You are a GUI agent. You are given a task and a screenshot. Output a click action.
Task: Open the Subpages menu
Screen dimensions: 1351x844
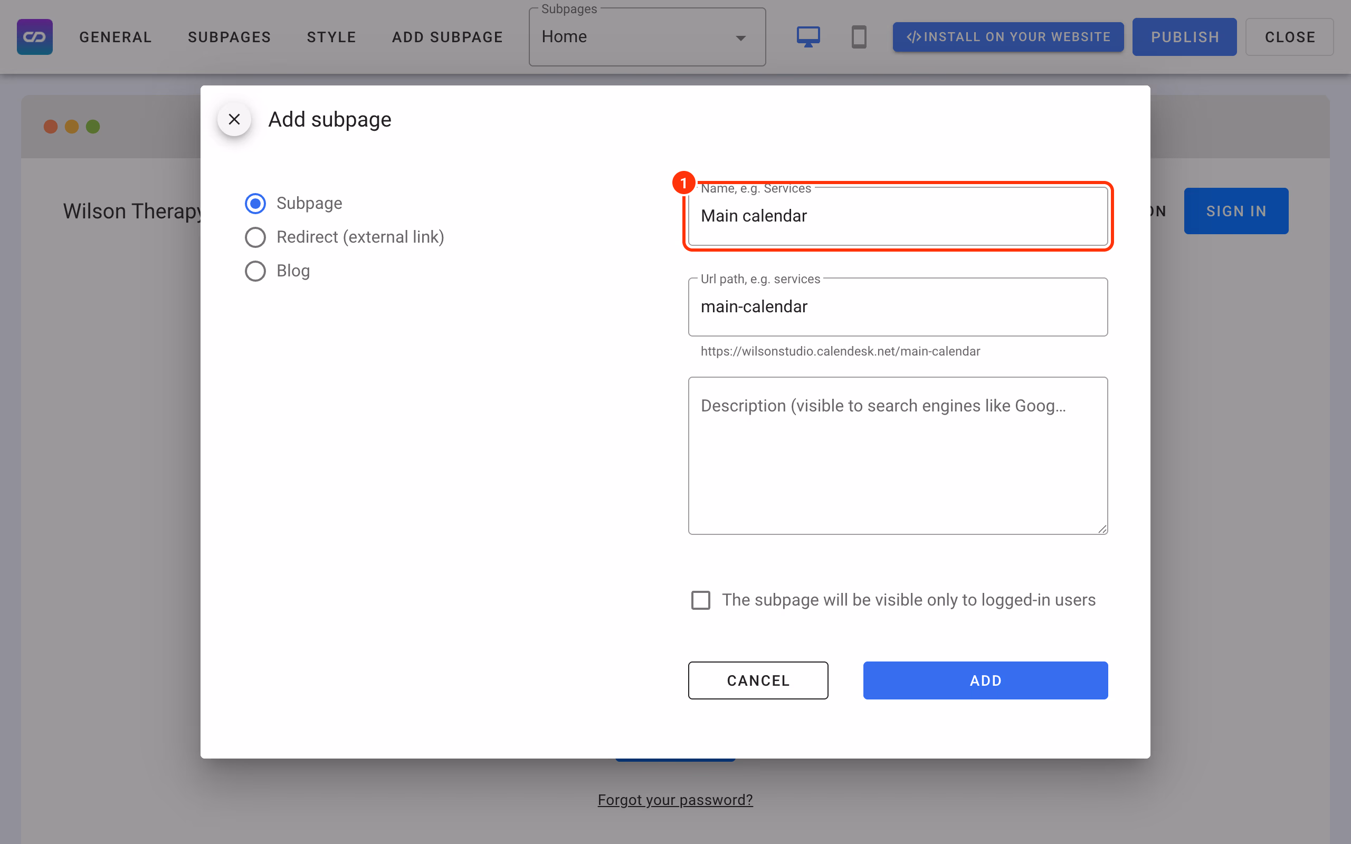(x=230, y=37)
